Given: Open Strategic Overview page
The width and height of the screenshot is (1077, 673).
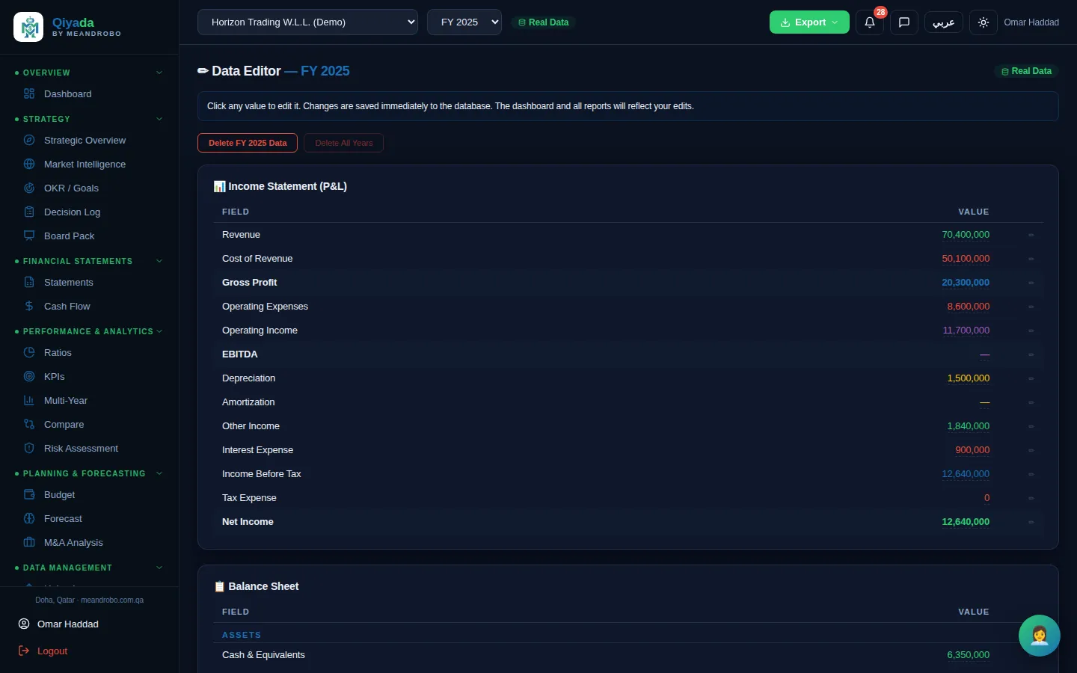Looking at the screenshot, I should [x=85, y=141].
